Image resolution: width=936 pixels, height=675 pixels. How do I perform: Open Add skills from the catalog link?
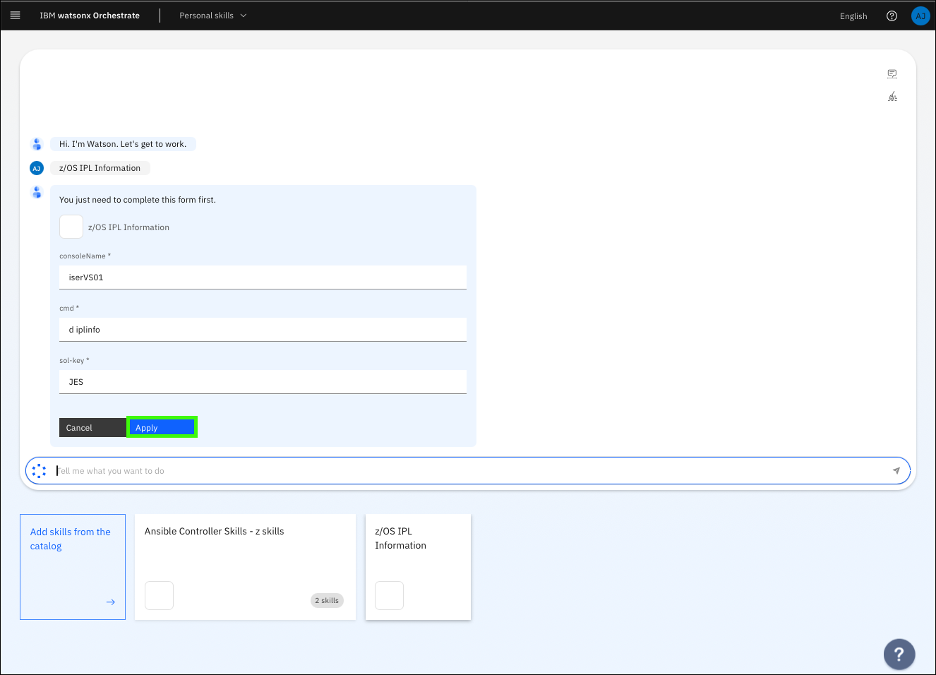pos(70,539)
